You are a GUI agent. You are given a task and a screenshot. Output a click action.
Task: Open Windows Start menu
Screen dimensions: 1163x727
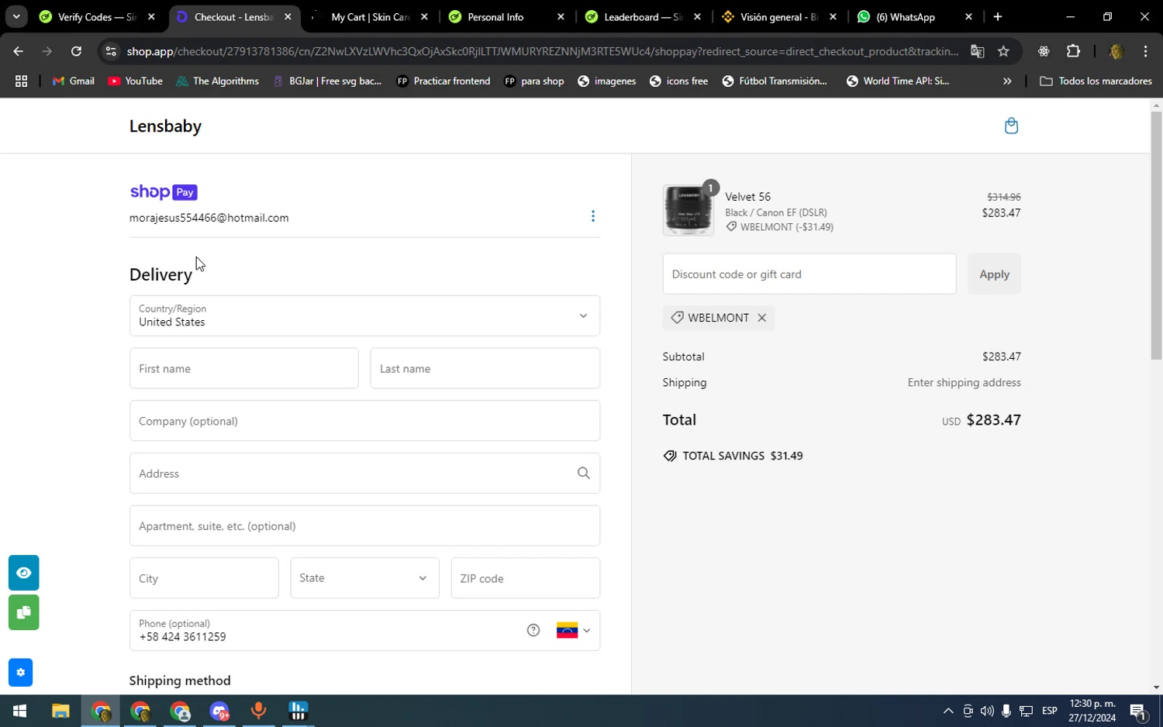19,711
